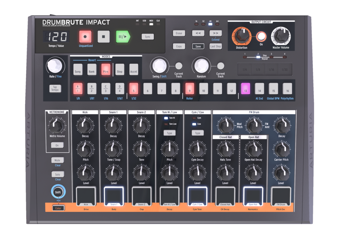The width and height of the screenshot is (339, 241).
Task: Click the Erase button
Action: click(x=179, y=33)
